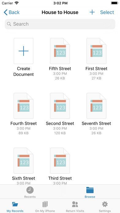This screenshot has height=213, width=120.
Task: Tap the magnifying glass search icon
Action: (9, 24)
